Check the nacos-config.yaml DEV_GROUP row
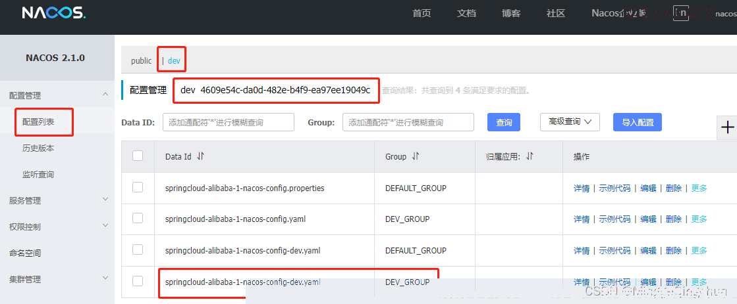 (x=138, y=218)
